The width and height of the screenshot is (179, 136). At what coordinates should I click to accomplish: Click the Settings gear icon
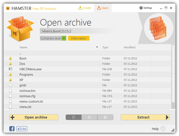pos(141,8)
